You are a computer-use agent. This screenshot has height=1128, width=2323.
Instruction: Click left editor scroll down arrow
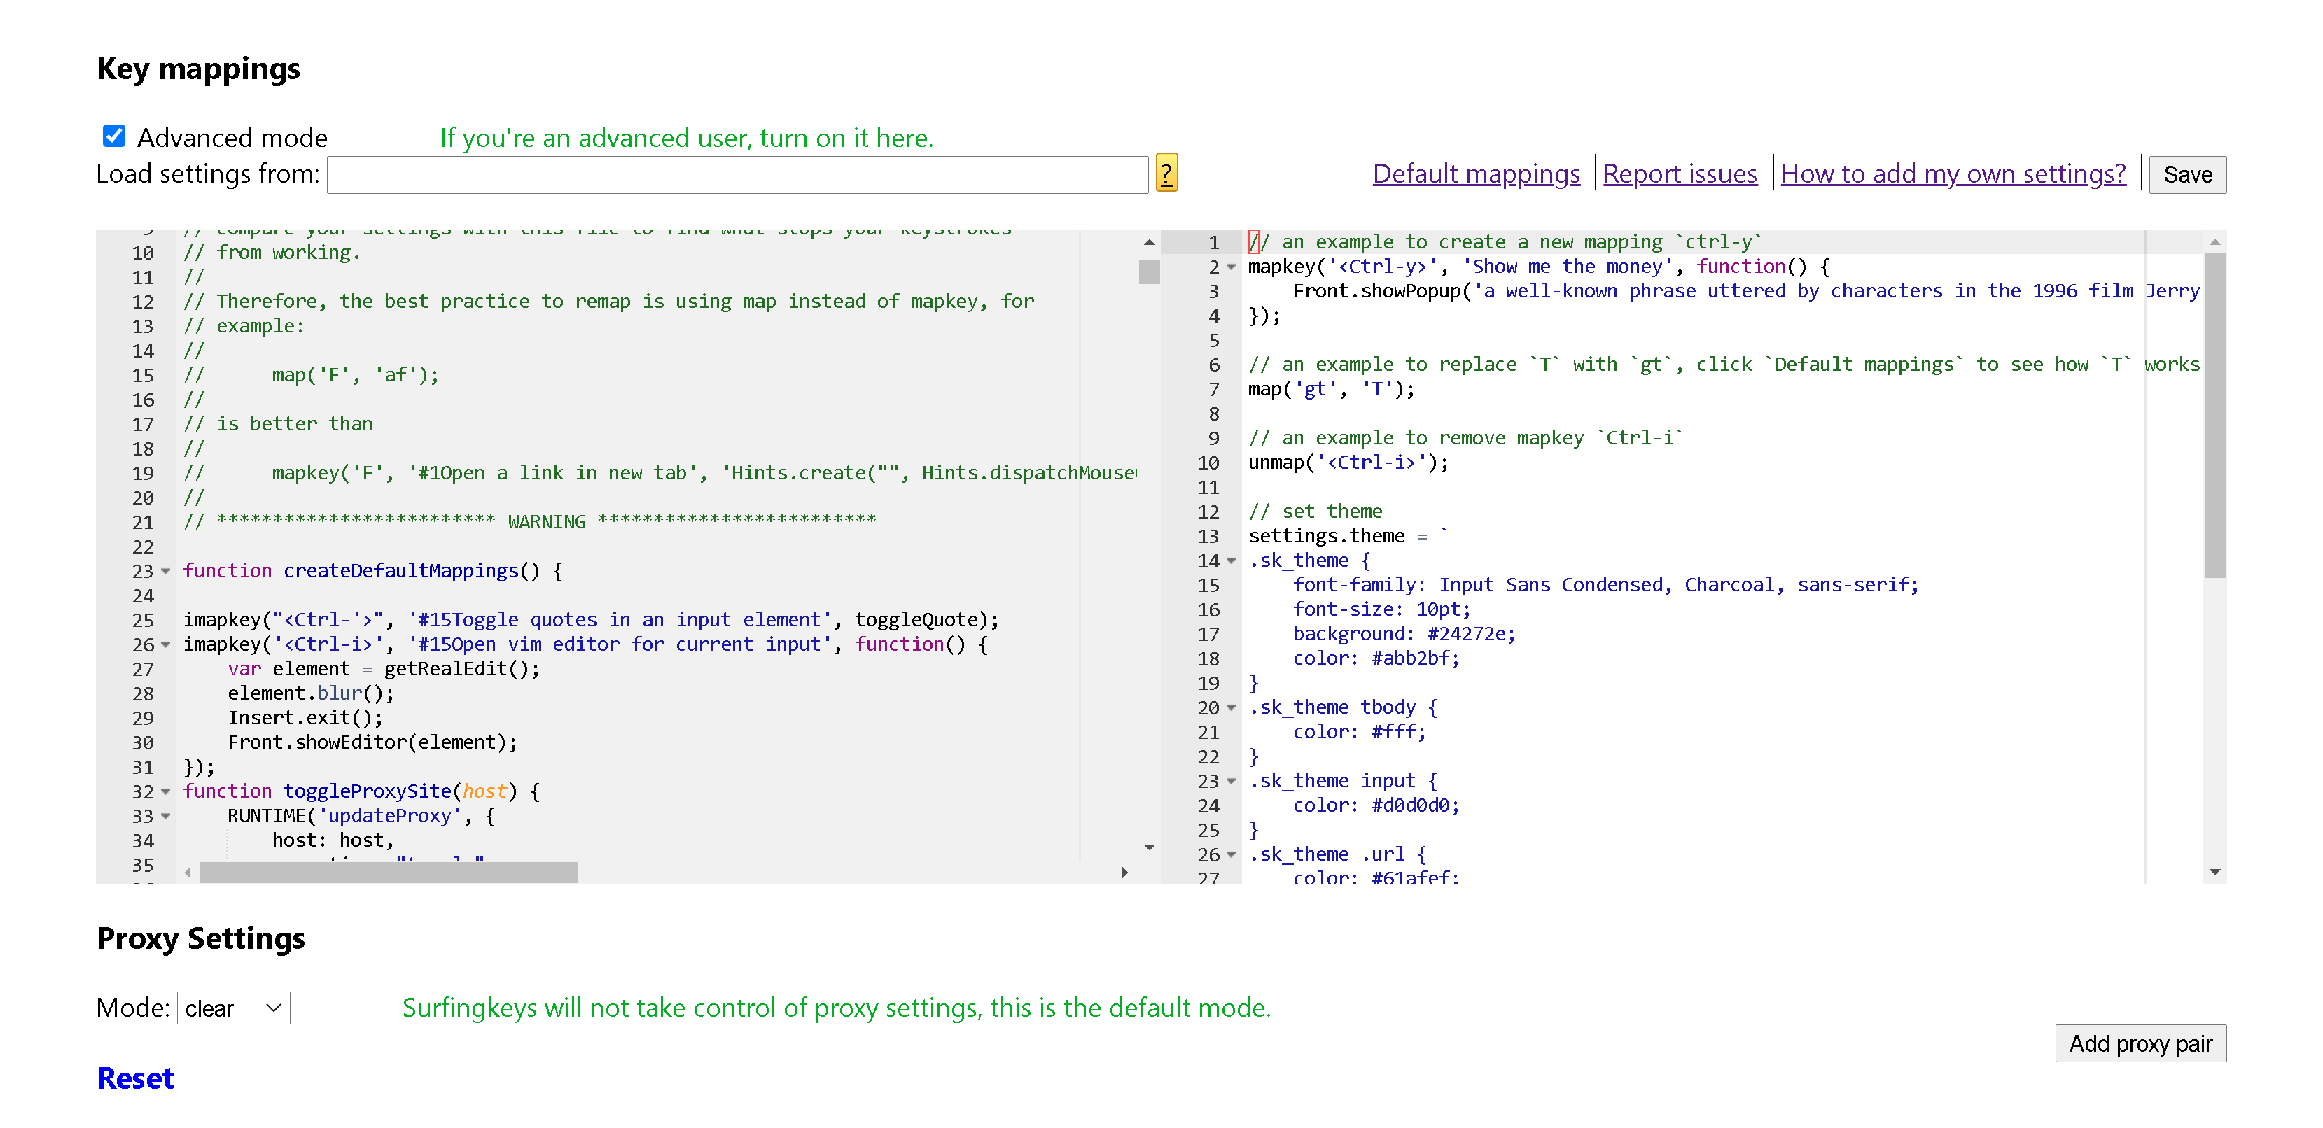tap(1149, 847)
